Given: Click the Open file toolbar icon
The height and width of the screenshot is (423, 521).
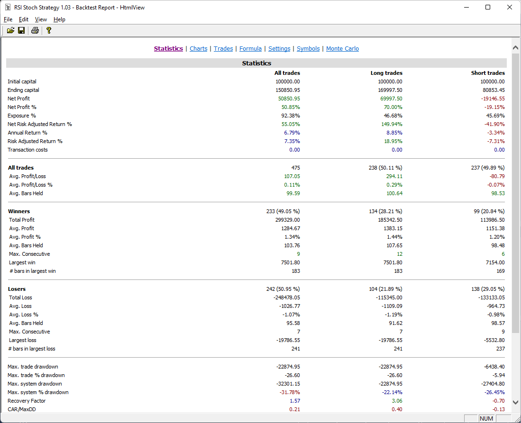Looking at the screenshot, I should pos(10,30).
